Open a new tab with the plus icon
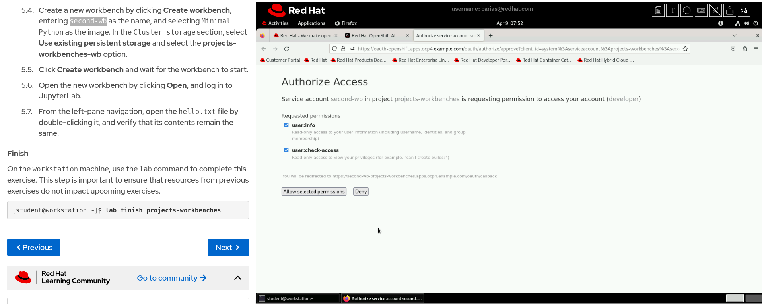Screen dimensions: 762x304 pyautogui.click(x=491, y=36)
